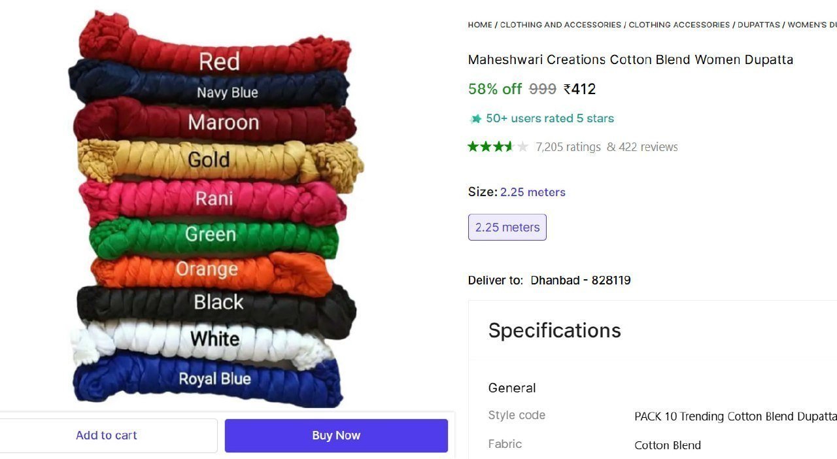Click the product title Maheshwari Creations Dupatta

(630, 59)
